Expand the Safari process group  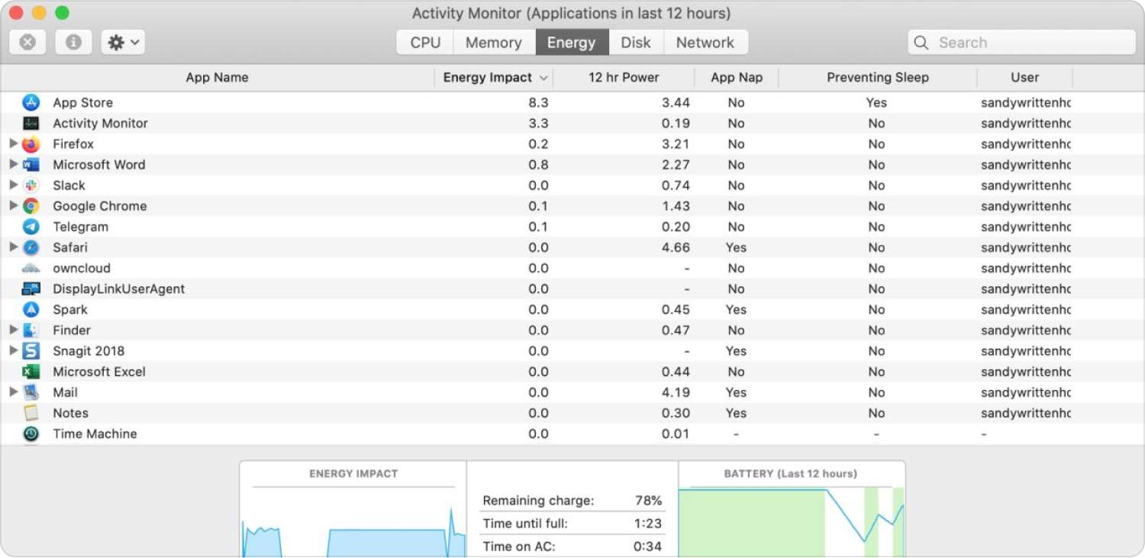(x=14, y=247)
